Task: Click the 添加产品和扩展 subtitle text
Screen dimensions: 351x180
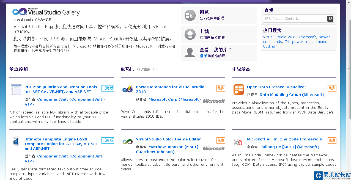Action: coord(212,38)
